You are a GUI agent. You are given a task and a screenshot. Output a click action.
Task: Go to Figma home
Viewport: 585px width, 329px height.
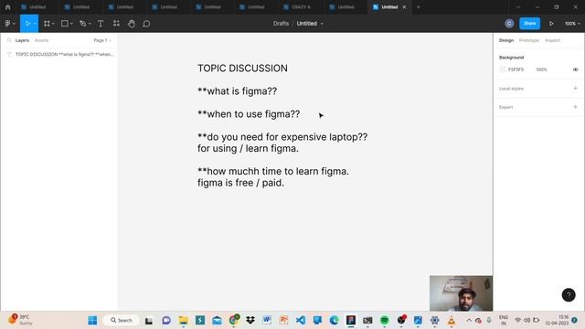[8, 6]
